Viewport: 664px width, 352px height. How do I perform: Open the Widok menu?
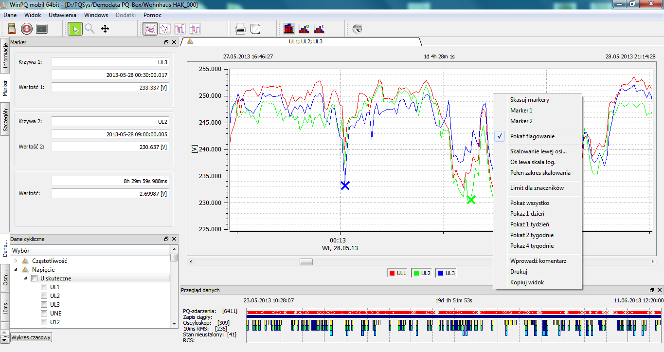click(x=33, y=15)
